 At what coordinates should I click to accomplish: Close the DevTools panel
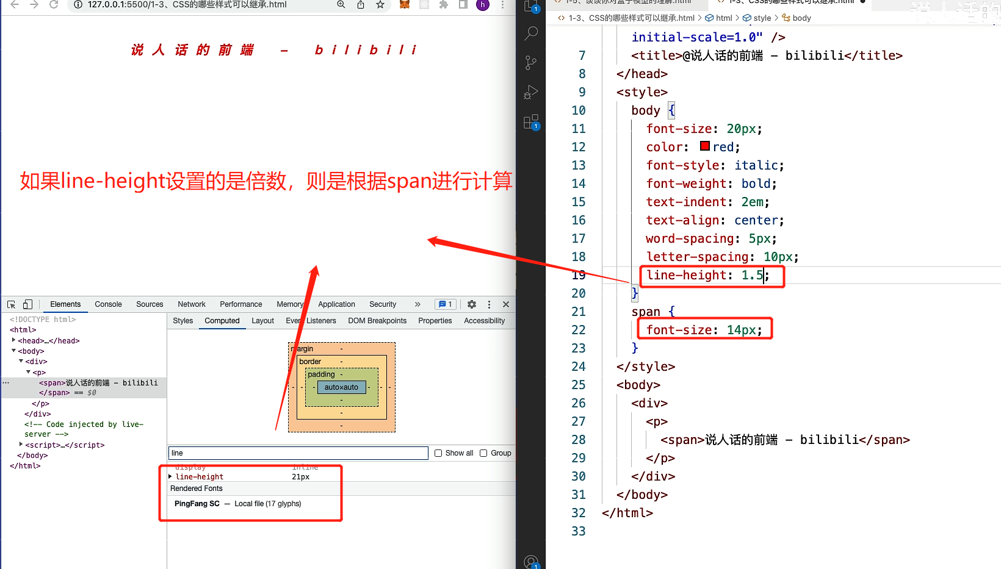tap(506, 304)
